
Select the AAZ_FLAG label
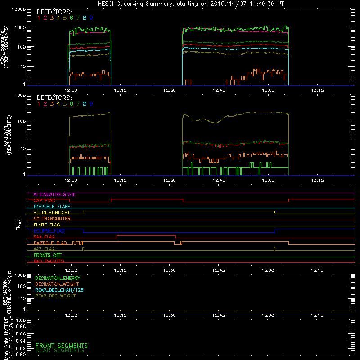(x=44, y=249)
